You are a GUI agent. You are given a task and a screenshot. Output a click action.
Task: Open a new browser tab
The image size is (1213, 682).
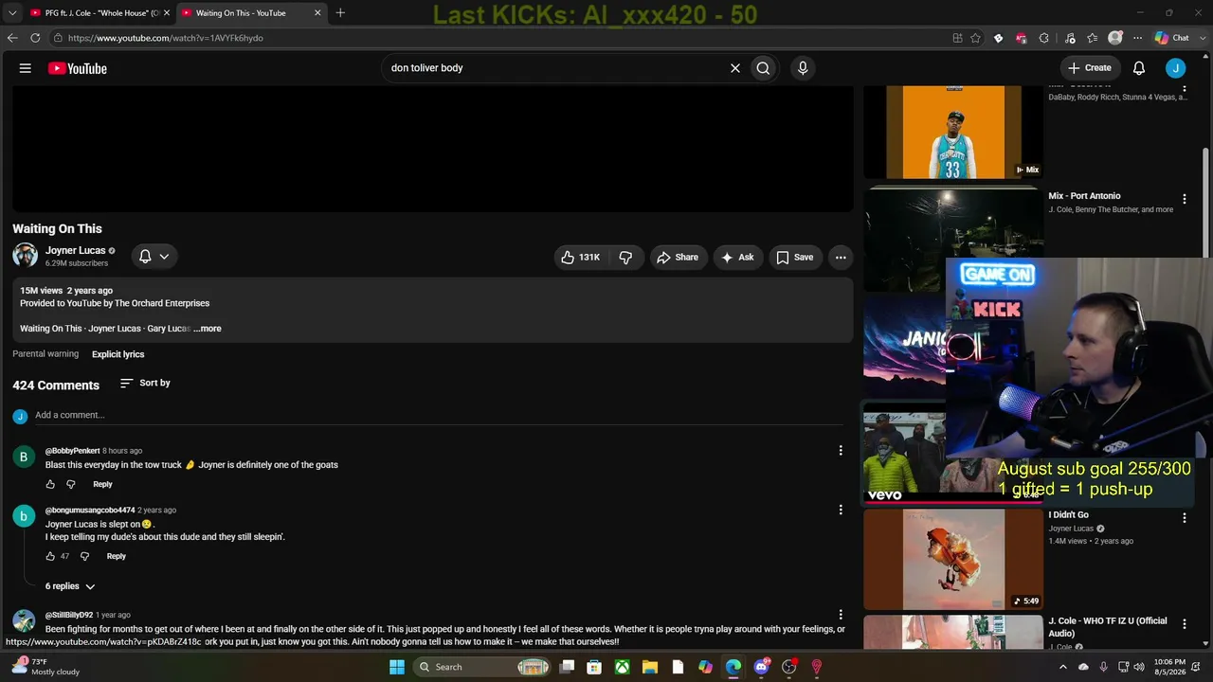tap(340, 13)
